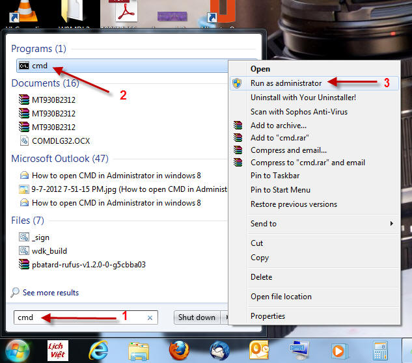The height and width of the screenshot is (363, 412).
Task: Click the UAC shield icon beside Run as administrator
Action: point(237,83)
